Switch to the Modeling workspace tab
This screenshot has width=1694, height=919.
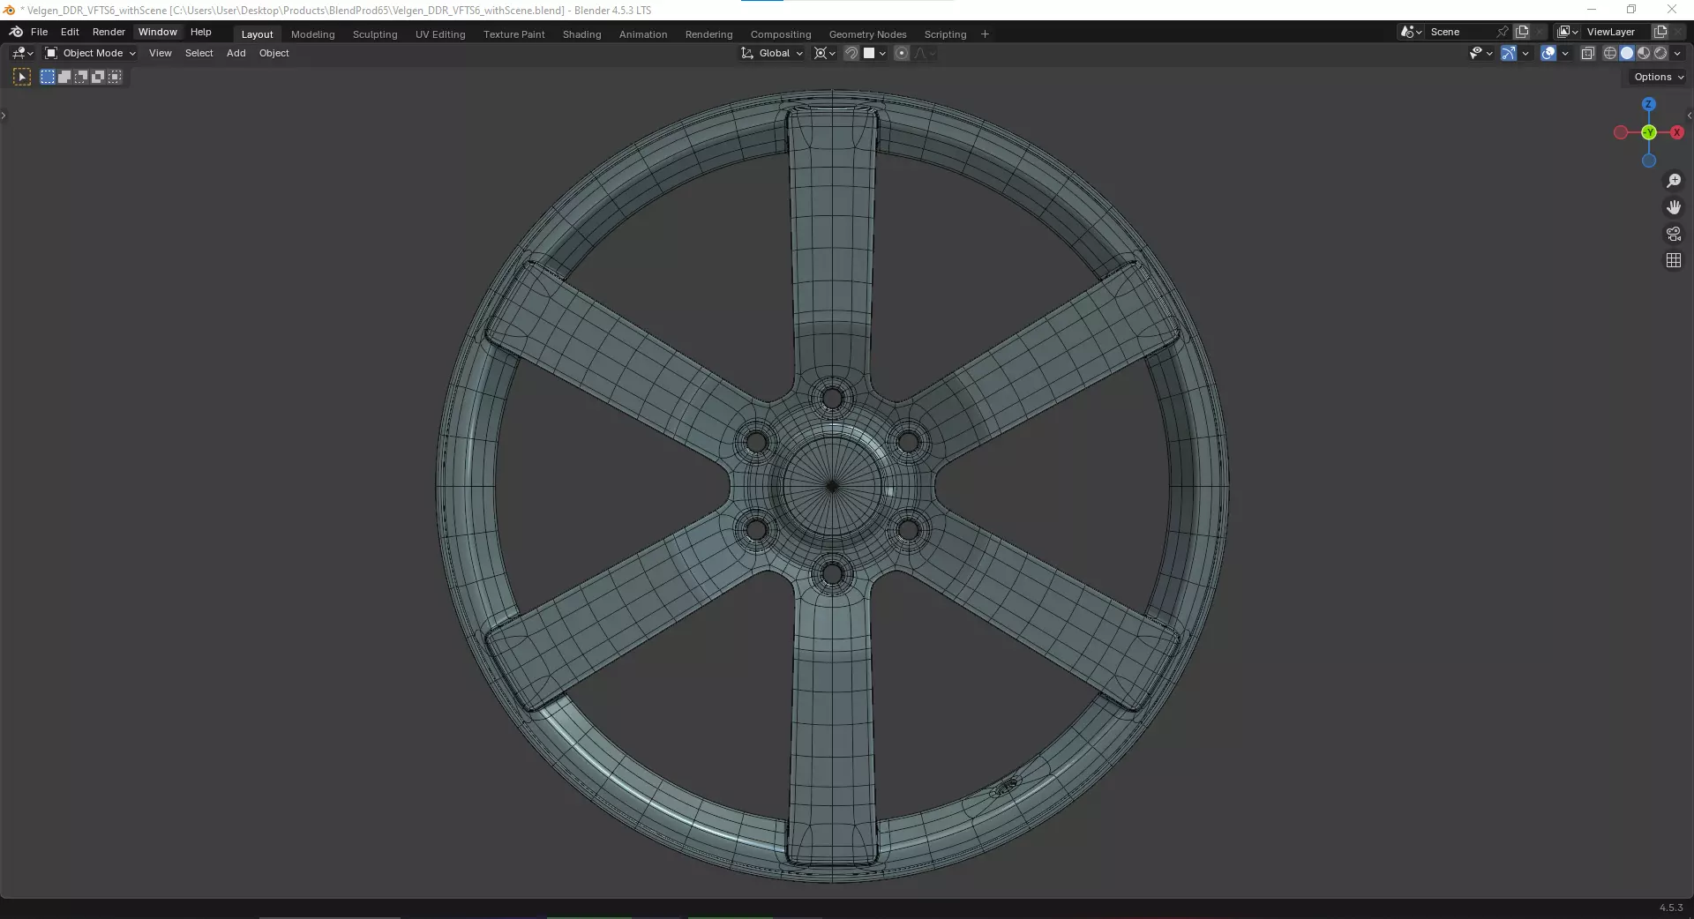point(313,34)
